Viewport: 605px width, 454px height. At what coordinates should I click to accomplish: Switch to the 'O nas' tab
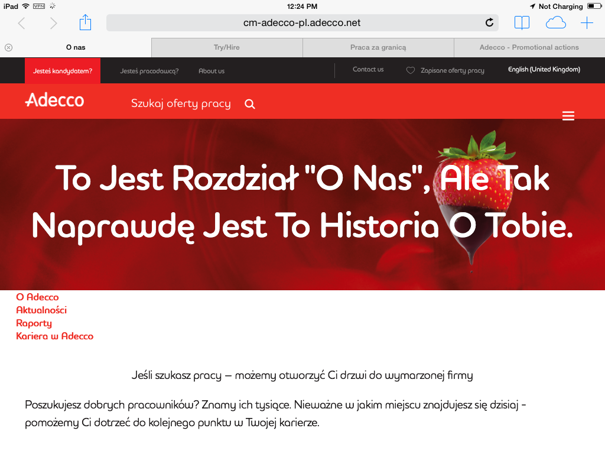(x=76, y=47)
